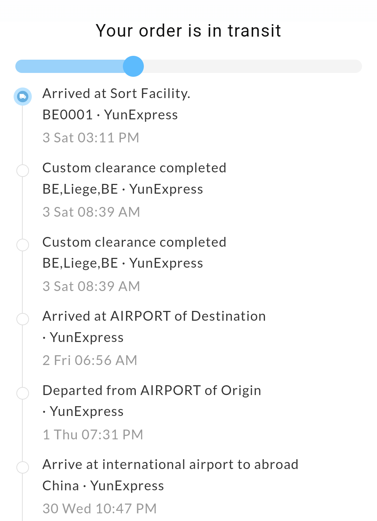Click the timeline circle beside Custom clearance completed
The width and height of the screenshot is (377, 521).
[x=23, y=171]
